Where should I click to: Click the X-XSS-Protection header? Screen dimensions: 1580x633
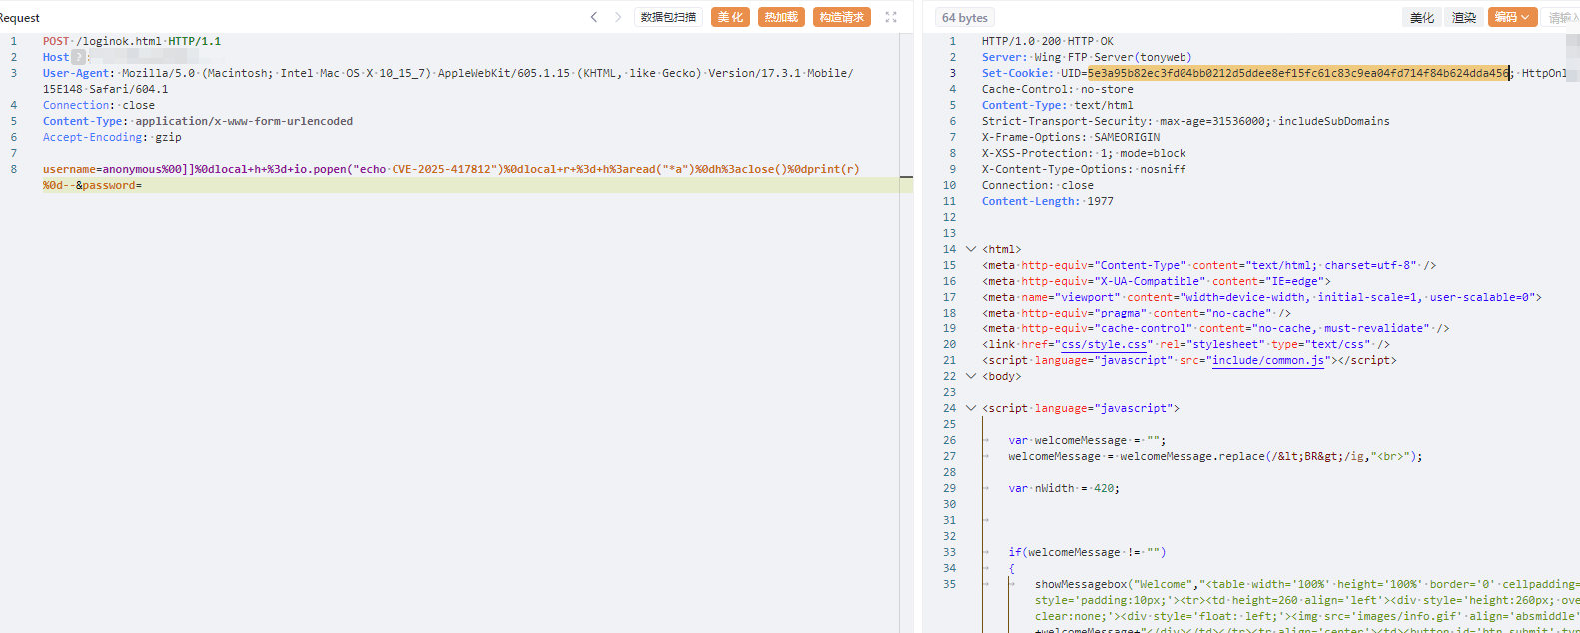point(1084,153)
